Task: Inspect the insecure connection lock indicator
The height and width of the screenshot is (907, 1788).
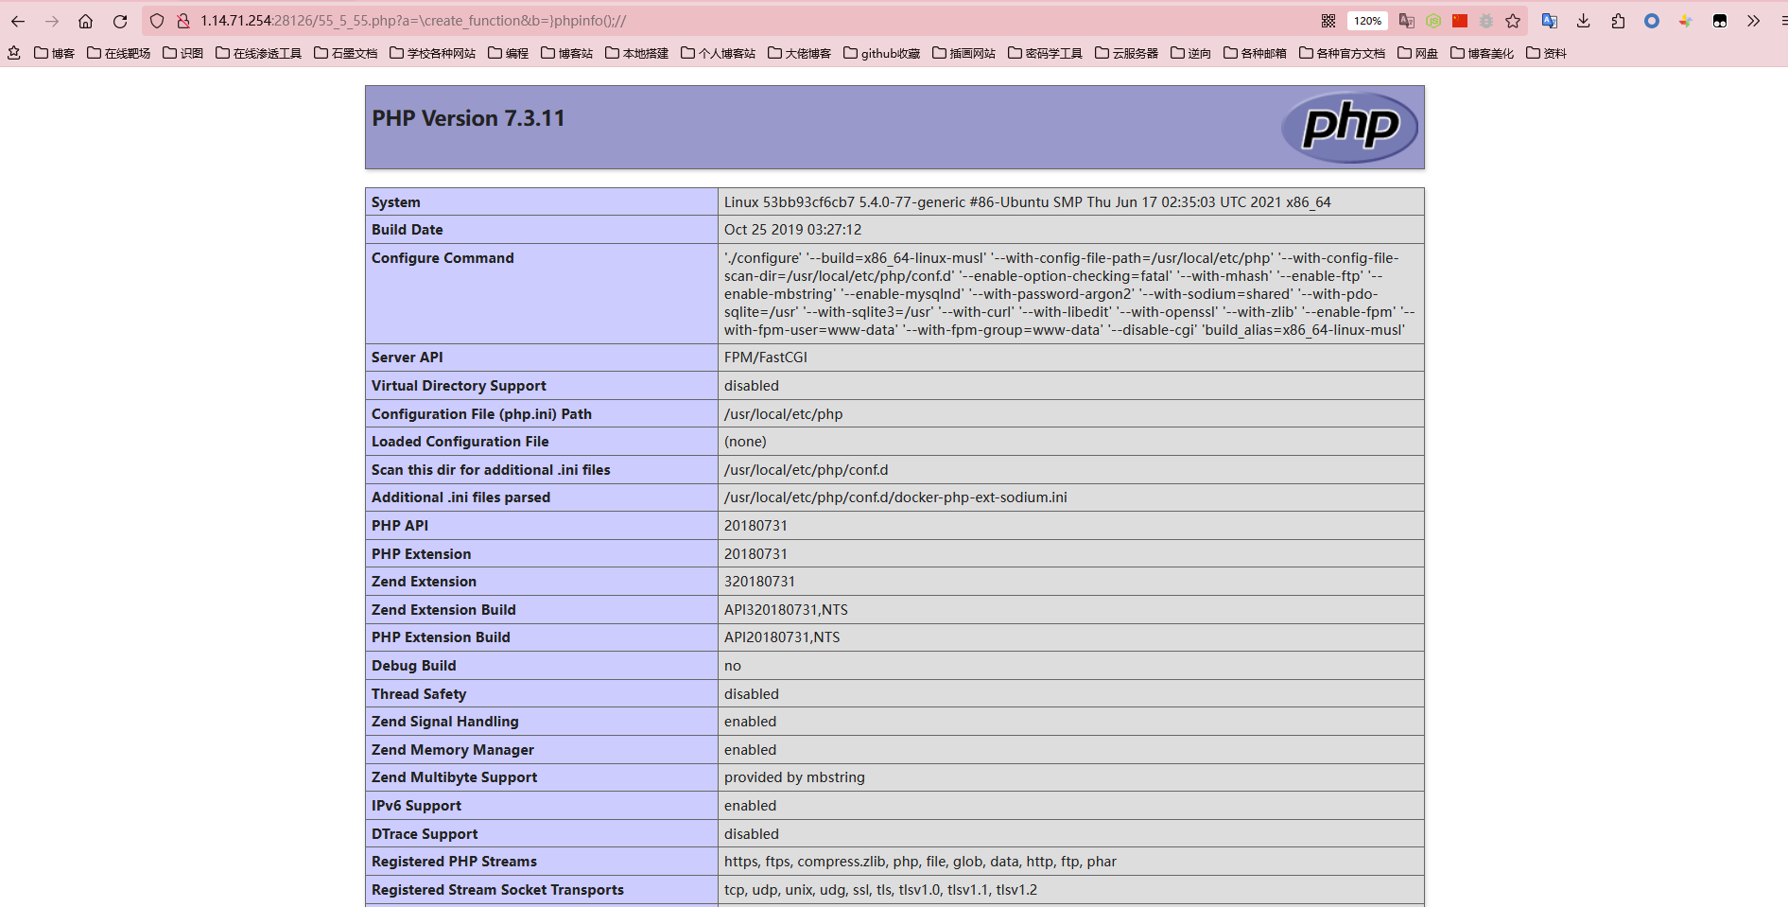Action: [182, 21]
